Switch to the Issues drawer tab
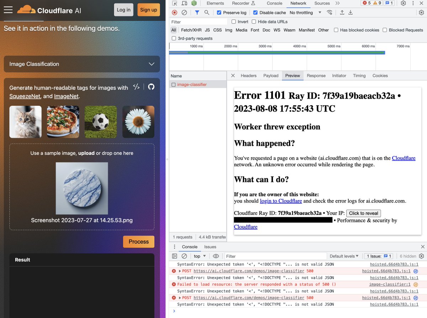The width and height of the screenshot is (427, 318). pos(210,247)
